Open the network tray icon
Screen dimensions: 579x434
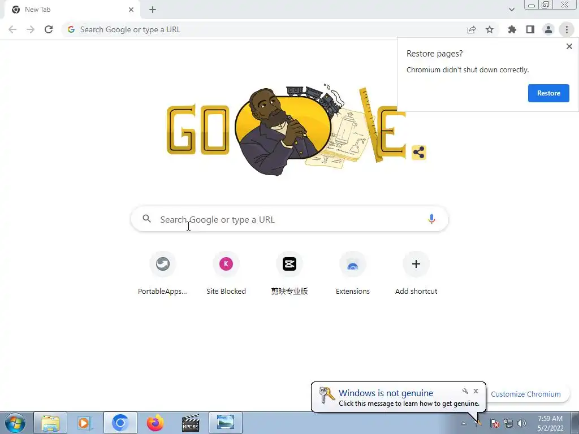508,423
